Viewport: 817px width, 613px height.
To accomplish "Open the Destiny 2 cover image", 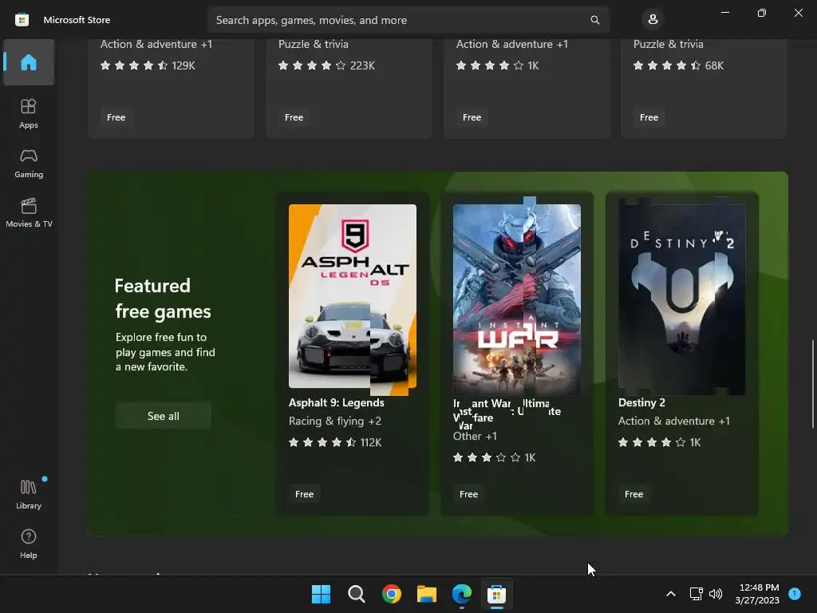I will click(x=681, y=298).
